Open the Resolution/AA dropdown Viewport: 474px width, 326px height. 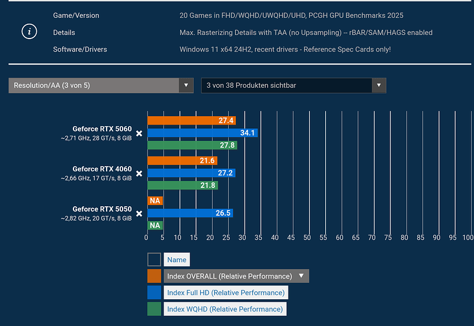[101, 85]
